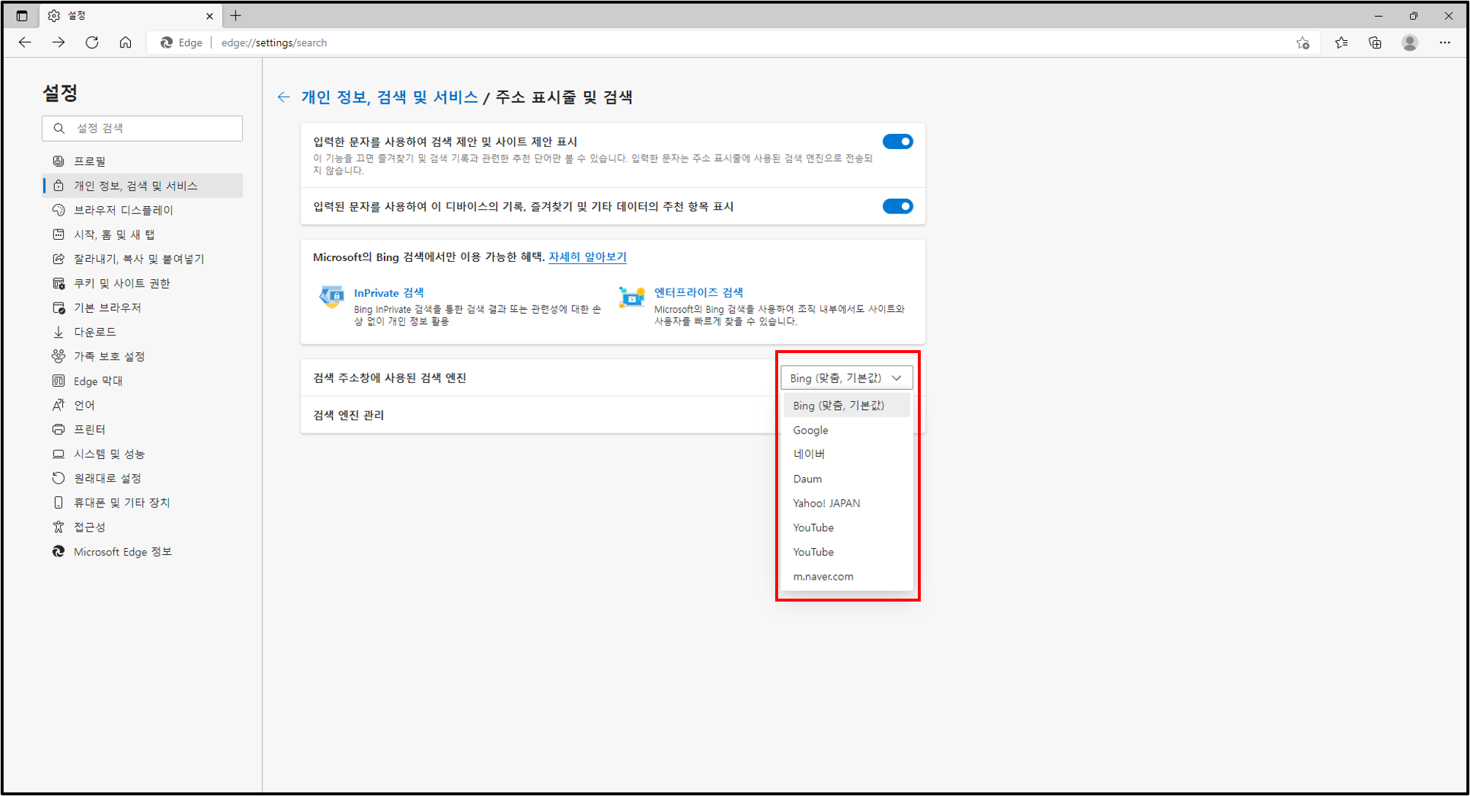Screen dimensions: 1470x796
Task: Open the Settings and more ellipsis menu
Action: 1444,42
